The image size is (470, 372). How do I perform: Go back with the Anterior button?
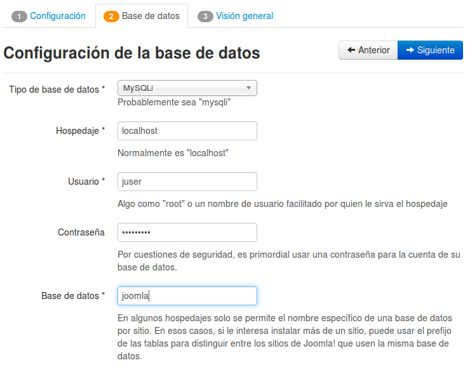(x=368, y=50)
